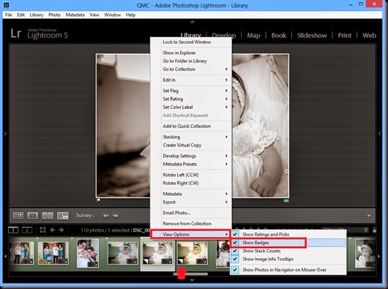This screenshot has height=289, width=388.
Task: Go back with filmstrip left arrow
Action: [x=52, y=230]
